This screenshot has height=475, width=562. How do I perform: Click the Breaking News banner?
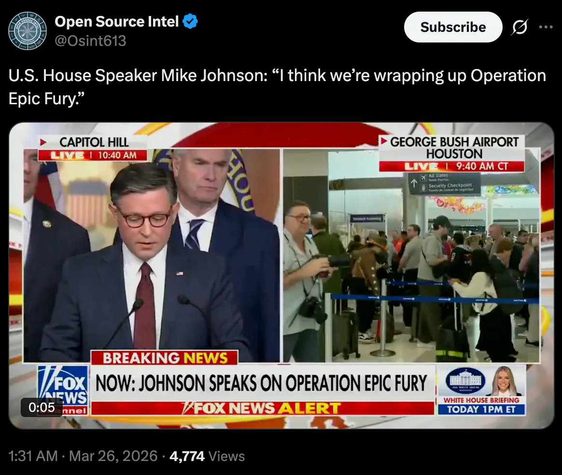[165, 358]
